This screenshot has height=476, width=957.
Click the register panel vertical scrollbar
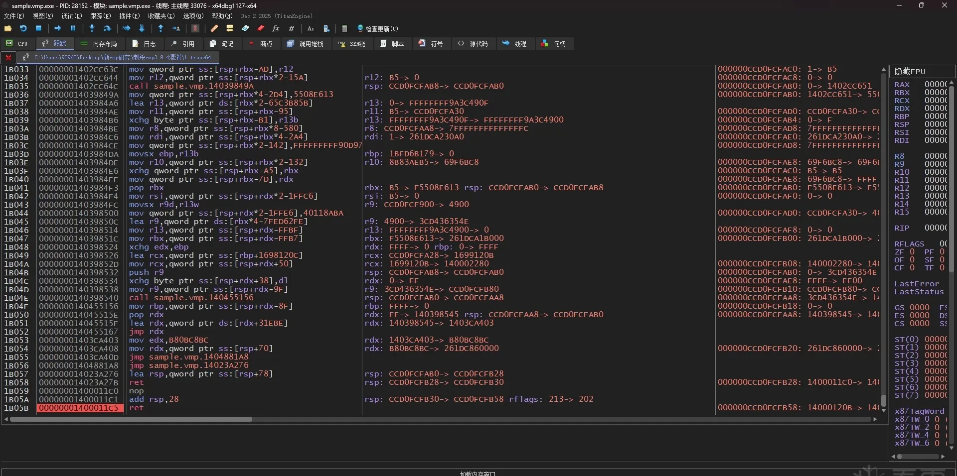952,179
